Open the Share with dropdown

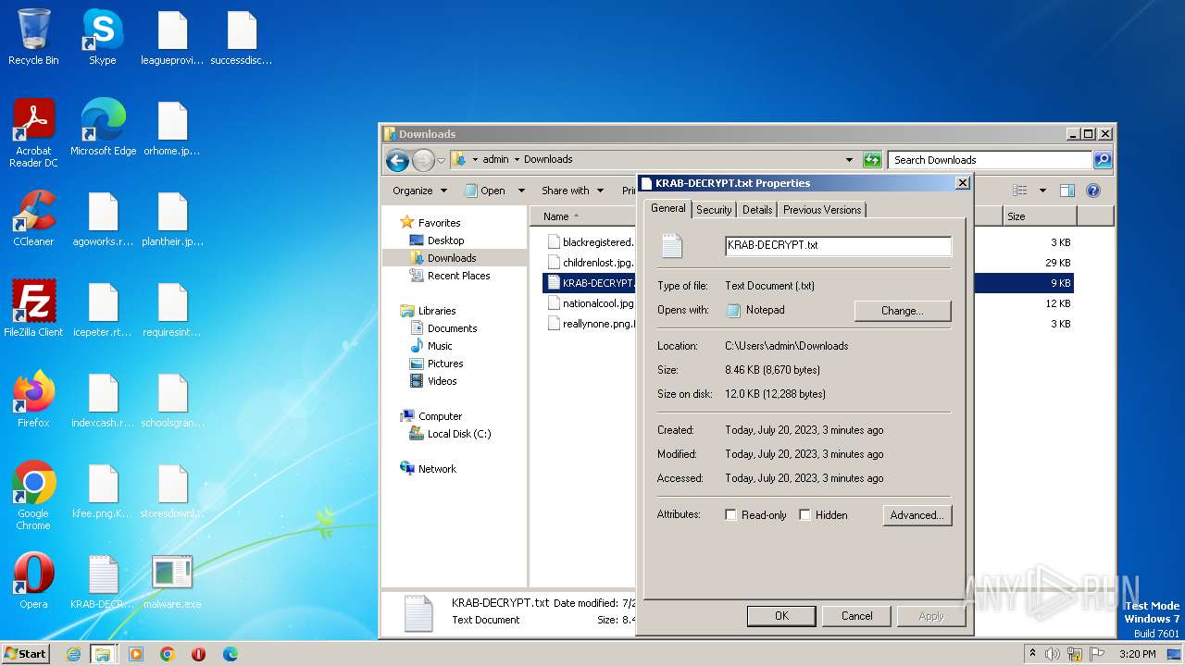pos(572,191)
